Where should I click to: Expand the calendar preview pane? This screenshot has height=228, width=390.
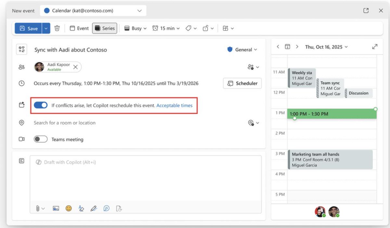pos(375,47)
